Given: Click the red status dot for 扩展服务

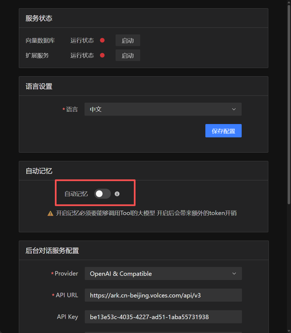Looking at the screenshot, I should pyautogui.click(x=102, y=56).
